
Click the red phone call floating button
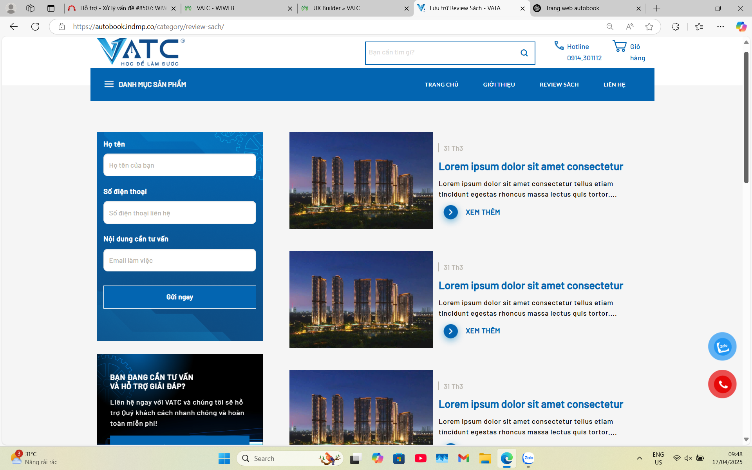click(x=722, y=384)
